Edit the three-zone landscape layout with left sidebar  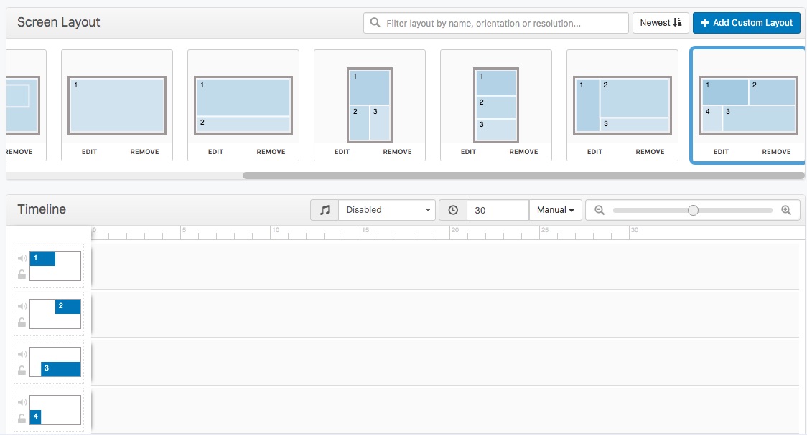coord(594,151)
